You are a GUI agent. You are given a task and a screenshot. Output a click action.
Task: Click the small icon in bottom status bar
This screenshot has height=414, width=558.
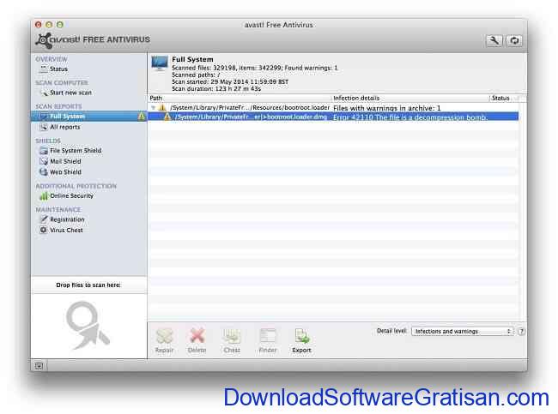click(39, 366)
